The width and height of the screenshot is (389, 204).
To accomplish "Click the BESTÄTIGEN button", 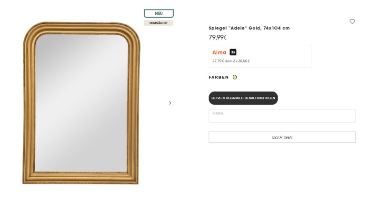I will pos(282,137).
